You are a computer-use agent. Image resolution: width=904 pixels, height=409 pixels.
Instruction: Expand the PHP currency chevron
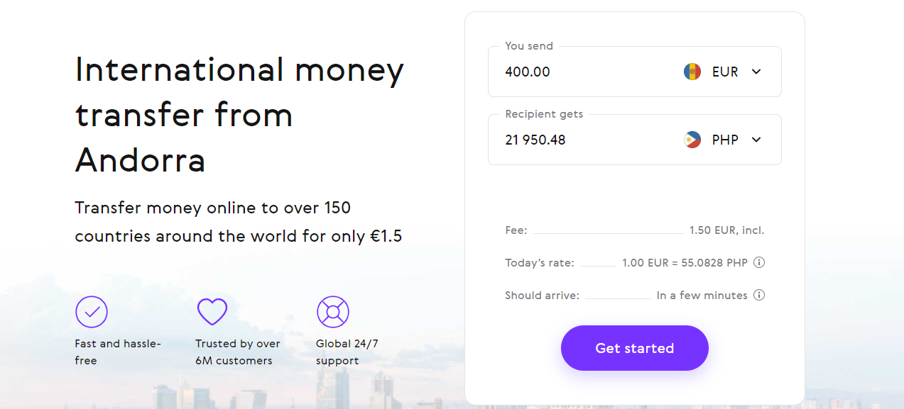[x=756, y=140]
